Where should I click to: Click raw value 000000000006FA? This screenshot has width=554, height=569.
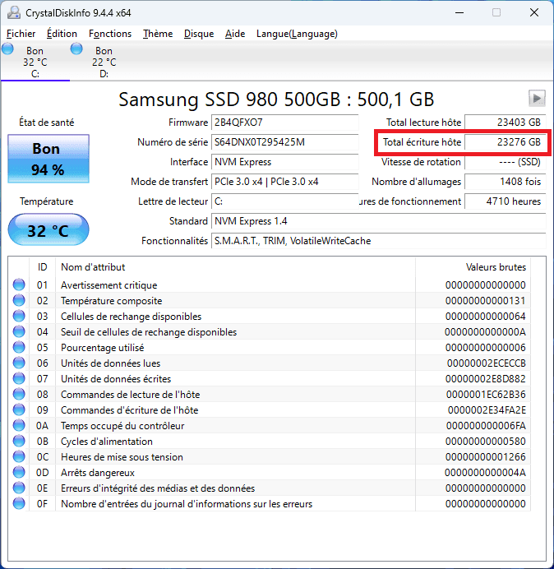[486, 426]
